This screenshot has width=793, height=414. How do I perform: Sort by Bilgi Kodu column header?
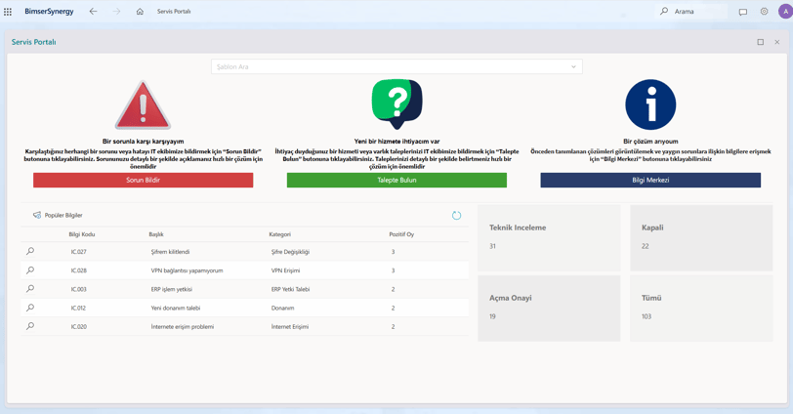82,234
